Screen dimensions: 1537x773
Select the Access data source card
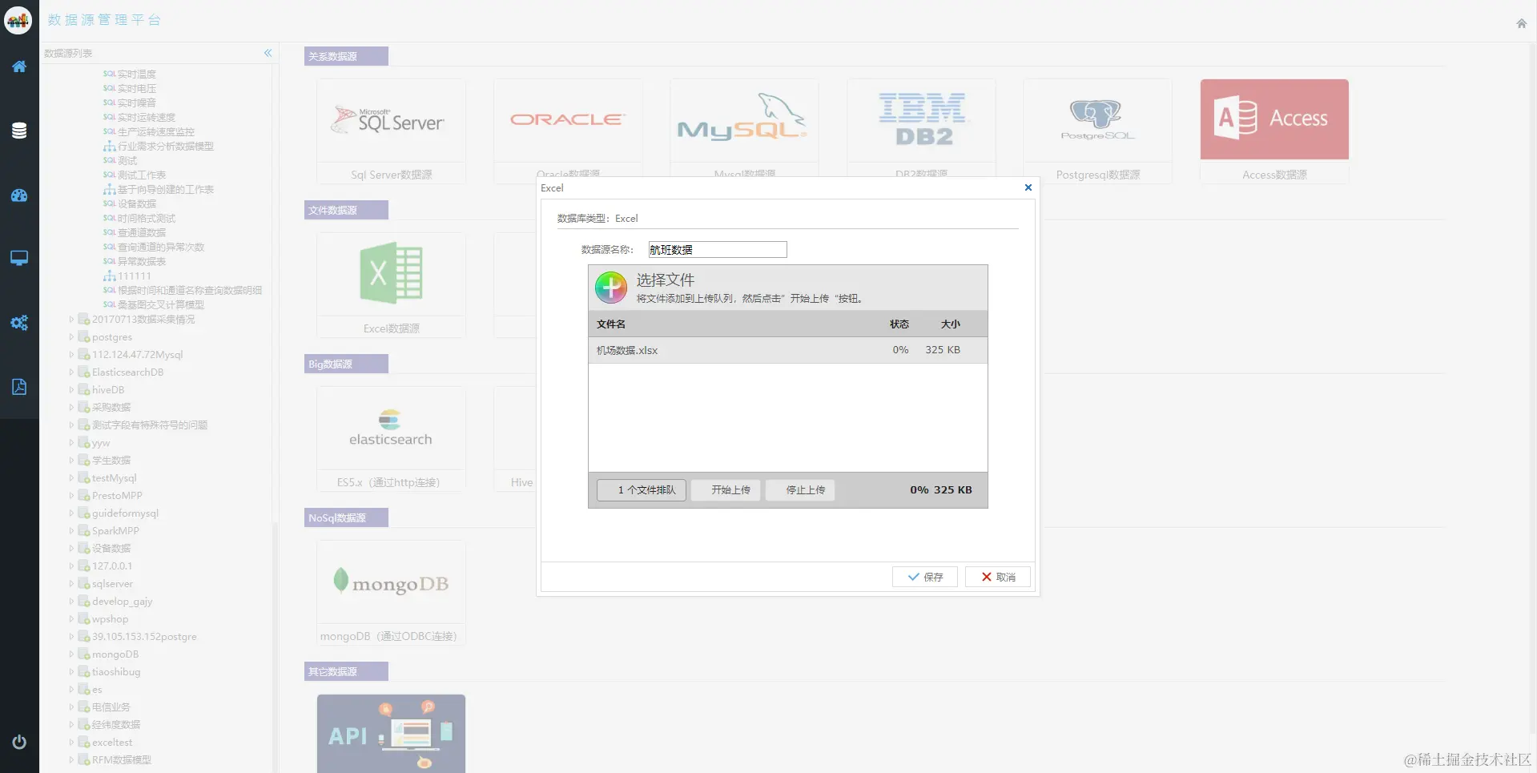[1274, 131]
